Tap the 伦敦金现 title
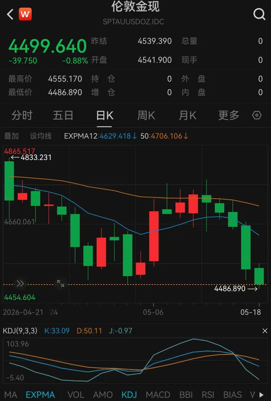The width and height of the screenshot is (271, 401). coord(135,6)
